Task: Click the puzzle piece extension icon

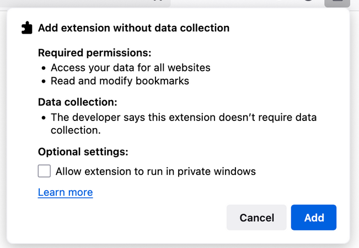Action: coord(26,28)
